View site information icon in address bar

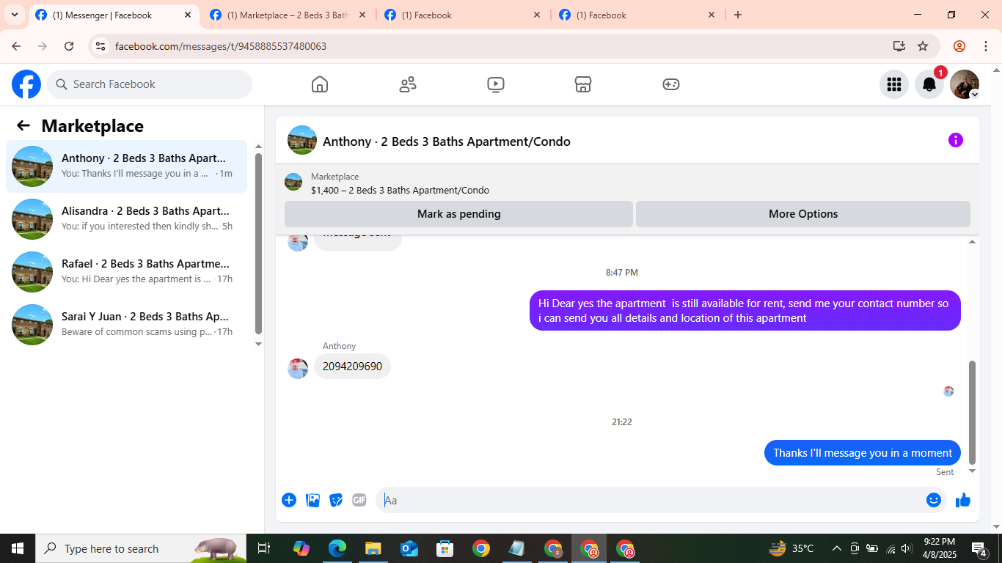point(100,46)
